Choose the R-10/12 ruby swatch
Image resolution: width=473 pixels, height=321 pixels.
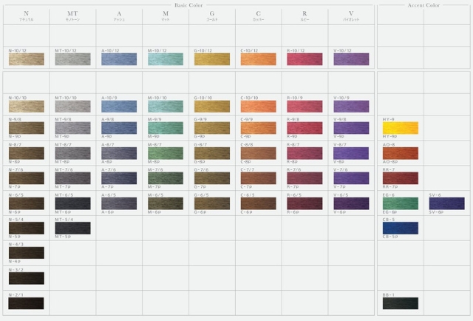[304, 59]
